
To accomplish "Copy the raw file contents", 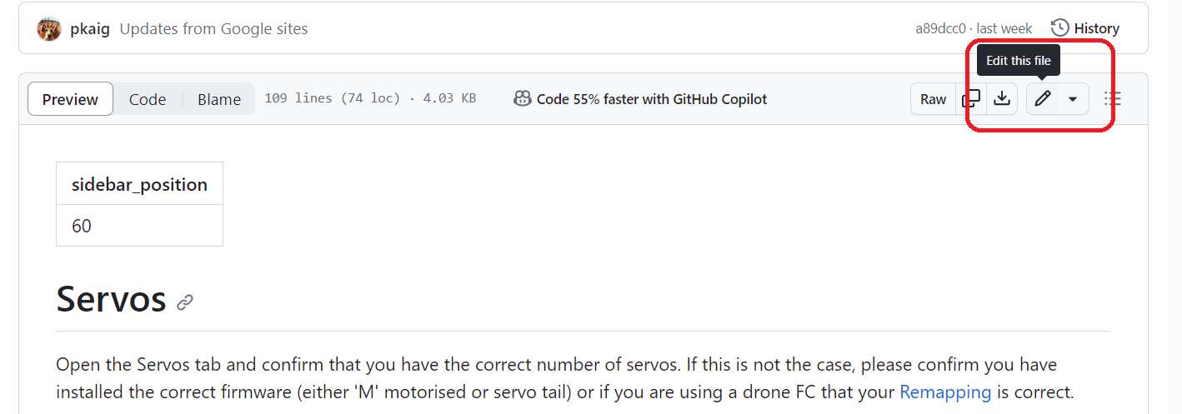I will 971,99.
